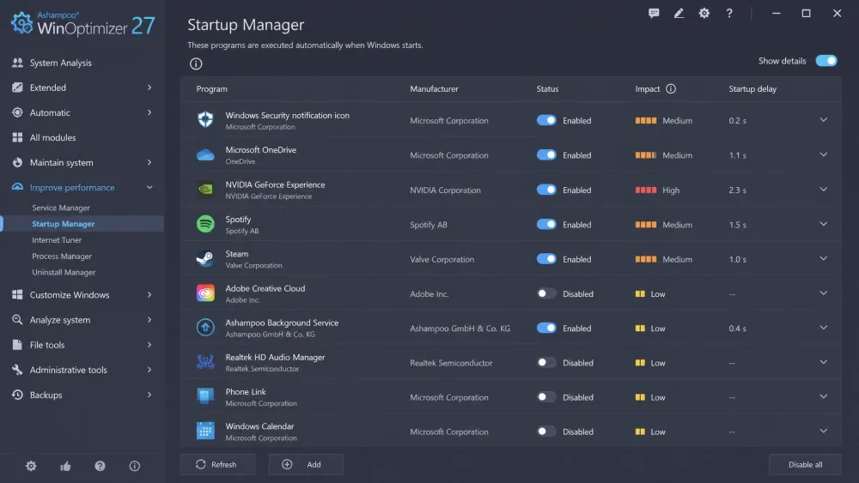Click the Microsoft OneDrive cloud icon
The width and height of the screenshot is (859, 483).
pyautogui.click(x=205, y=154)
